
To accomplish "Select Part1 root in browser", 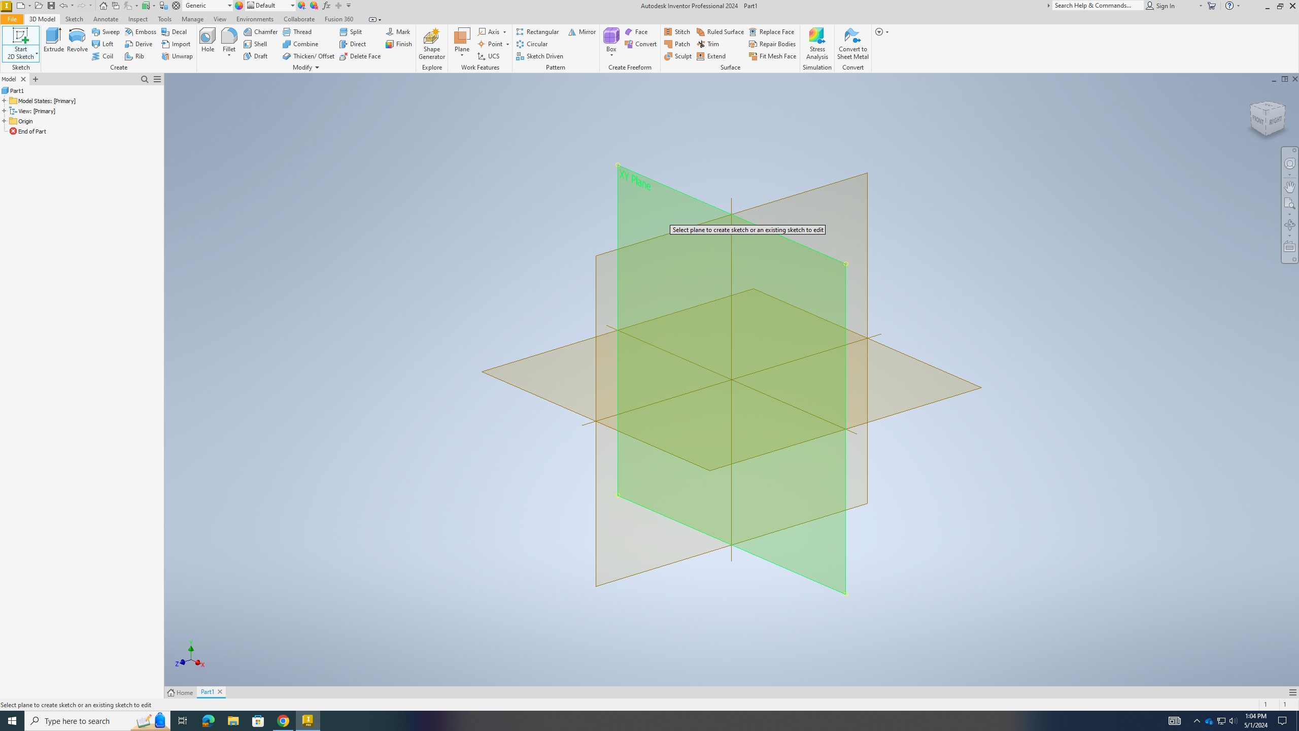I will 13,90.
